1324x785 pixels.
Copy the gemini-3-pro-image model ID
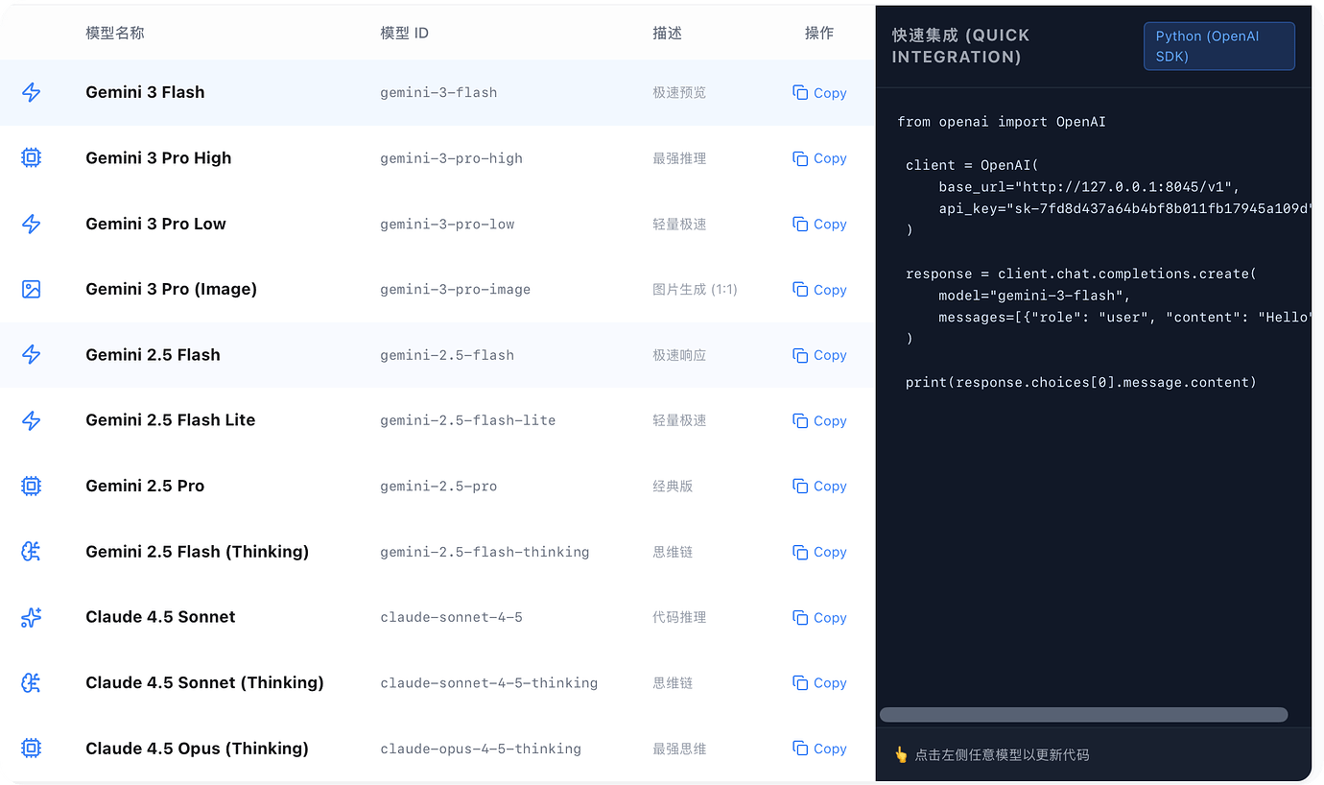(x=819, y=290)
